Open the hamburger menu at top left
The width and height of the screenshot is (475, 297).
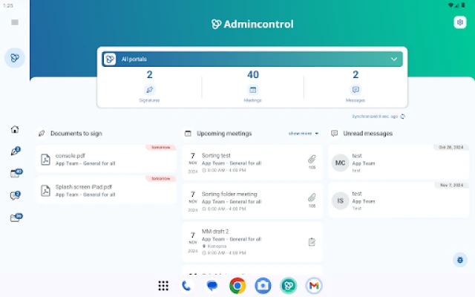(x=15, y=22)
